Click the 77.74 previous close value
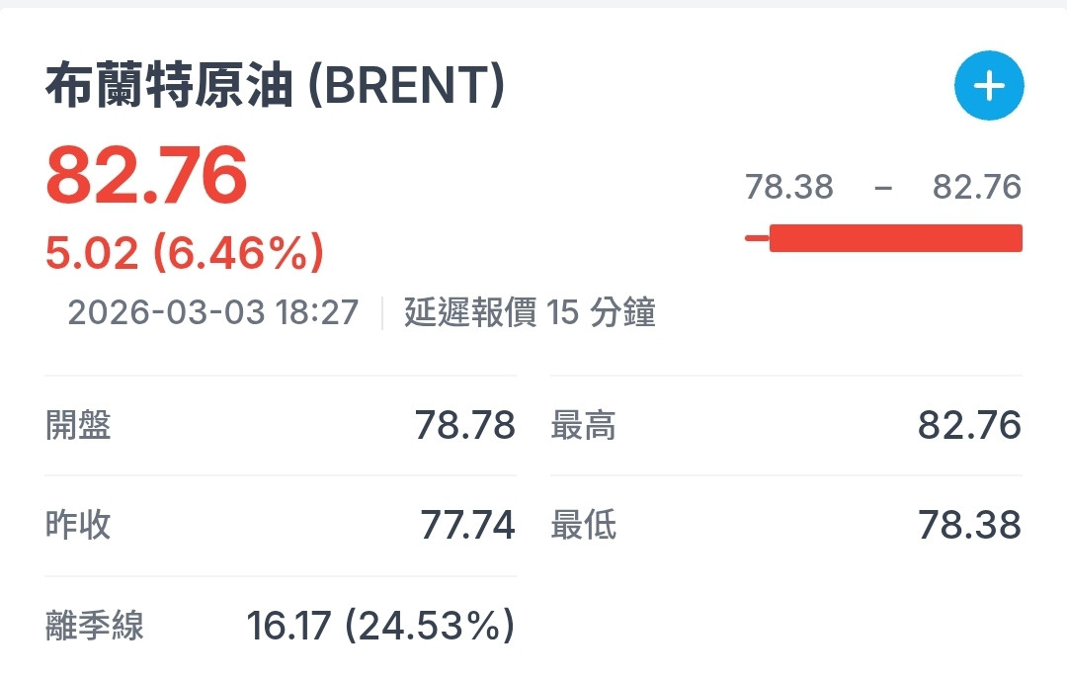 [467, 525]
